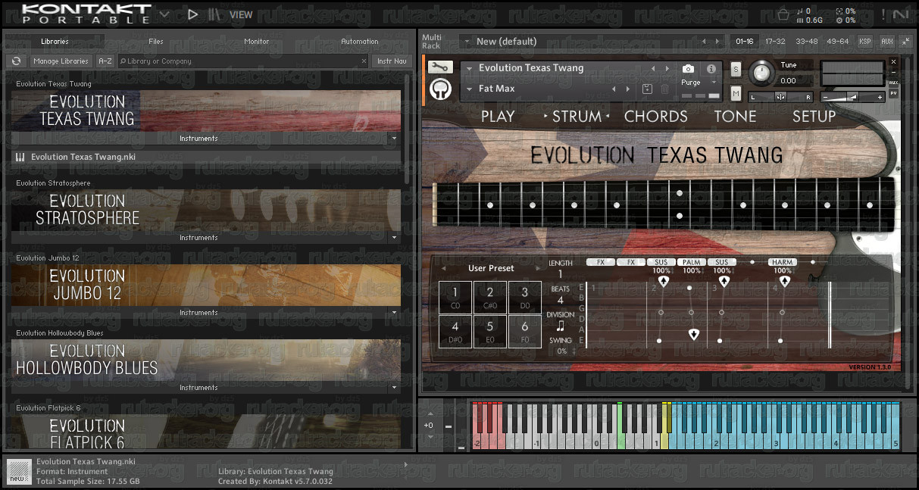Toggle the small AUX button by the meter
919x490 pixels.
pyautogui.click(x=893, y=82)
